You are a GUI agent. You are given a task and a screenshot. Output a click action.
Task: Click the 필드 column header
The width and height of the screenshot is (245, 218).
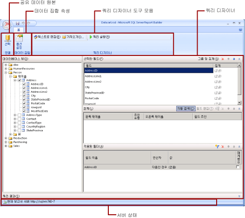[x=149, y=66]
